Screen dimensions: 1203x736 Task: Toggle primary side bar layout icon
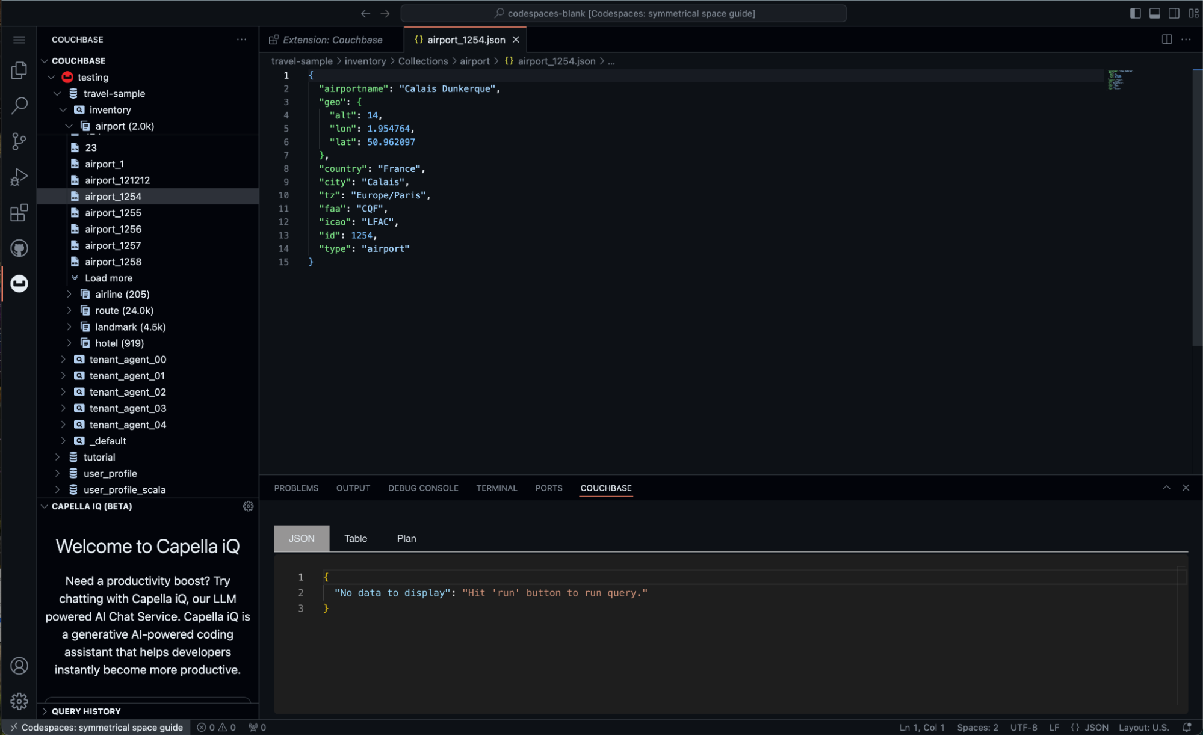[1135, 13]
